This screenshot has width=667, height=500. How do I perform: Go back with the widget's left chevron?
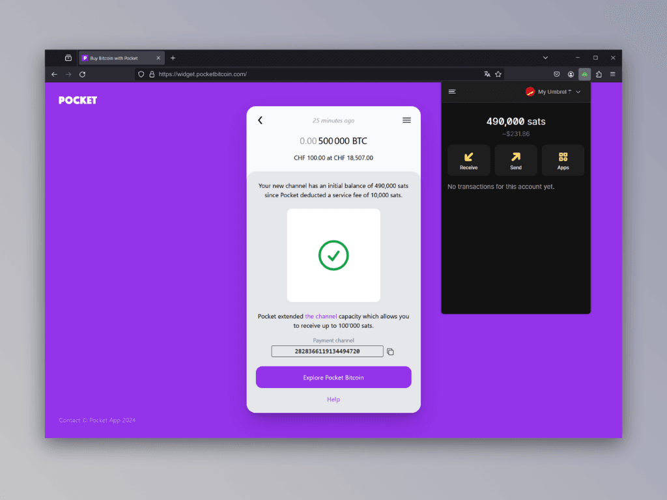click(261, 120)
